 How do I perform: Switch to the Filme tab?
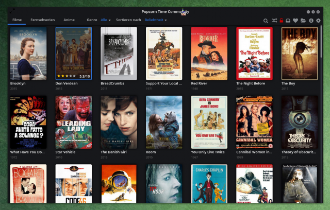tap(17, 20)
